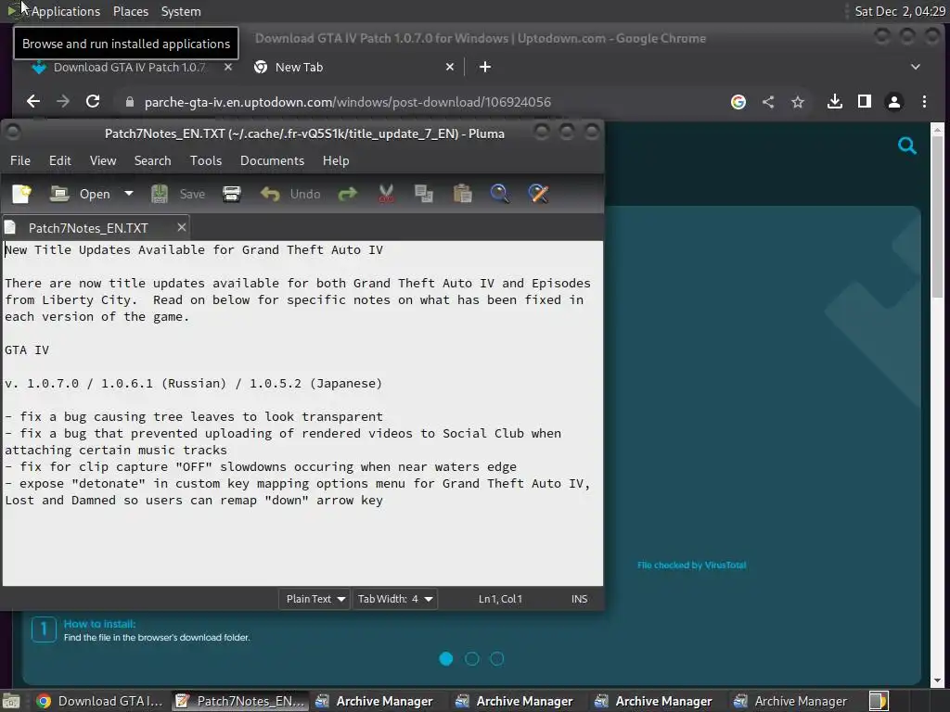Select the third carousel dot on webpage
Image resolution: width=950 pixels, height=712 pixels.
[x=497, y=659]
